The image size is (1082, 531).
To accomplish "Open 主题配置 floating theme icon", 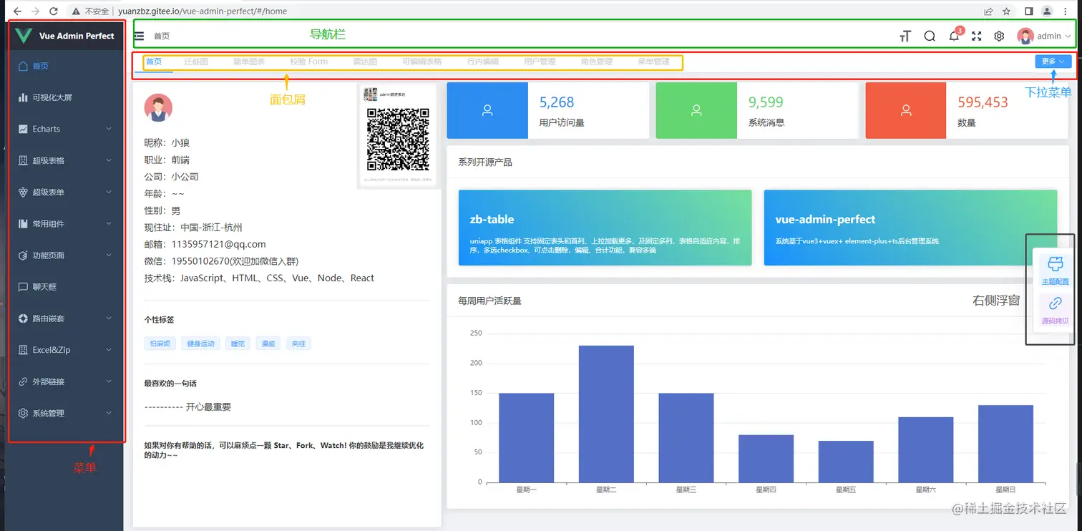I will pos(1055,263).
